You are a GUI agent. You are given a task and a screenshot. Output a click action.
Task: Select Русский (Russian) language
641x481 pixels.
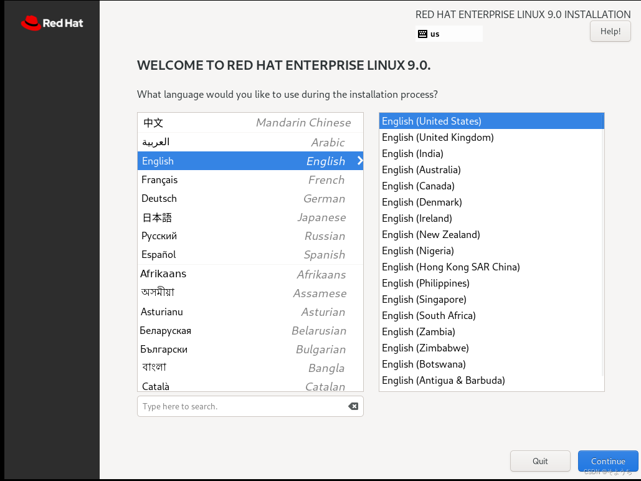250,236
